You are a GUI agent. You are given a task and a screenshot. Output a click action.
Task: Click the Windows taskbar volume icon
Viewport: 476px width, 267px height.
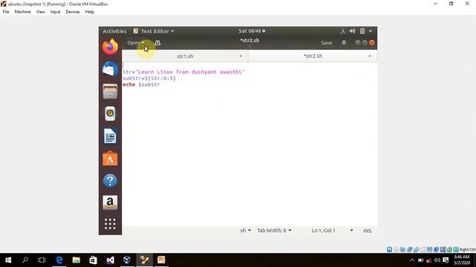(x=437, y=260)
